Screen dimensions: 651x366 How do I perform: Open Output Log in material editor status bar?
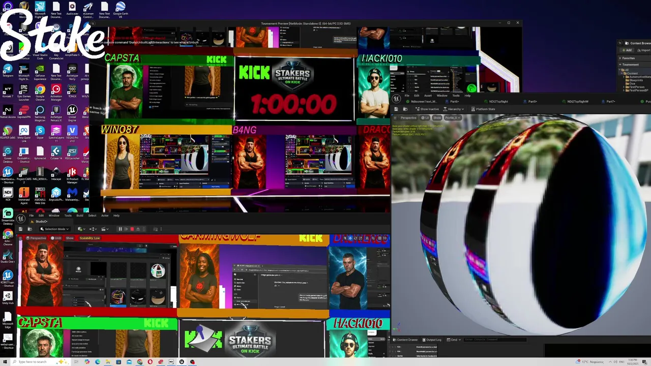pyautogui.click(x=431, y=340)
